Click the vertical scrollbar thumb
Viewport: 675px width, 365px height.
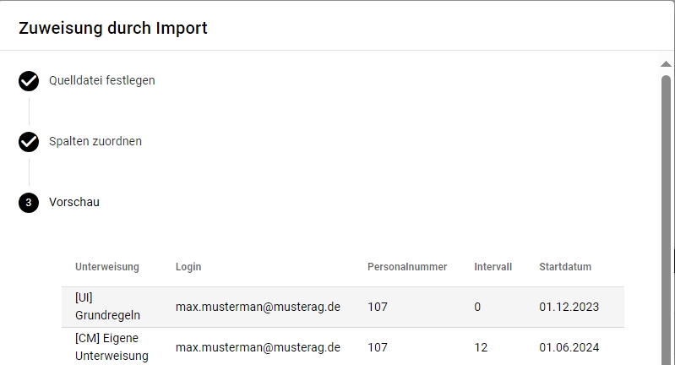[x=667, y=211]
